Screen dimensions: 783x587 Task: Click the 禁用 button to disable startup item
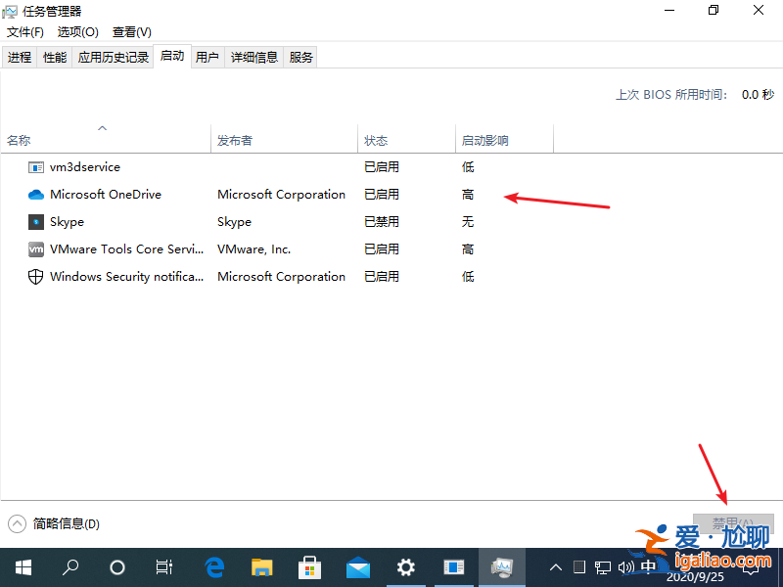click(732, 524)
